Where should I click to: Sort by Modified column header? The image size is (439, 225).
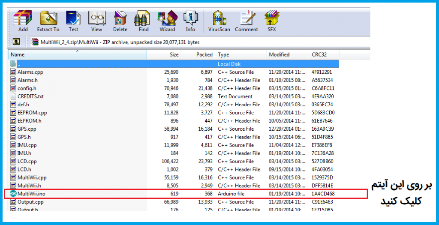coord(288,54)
